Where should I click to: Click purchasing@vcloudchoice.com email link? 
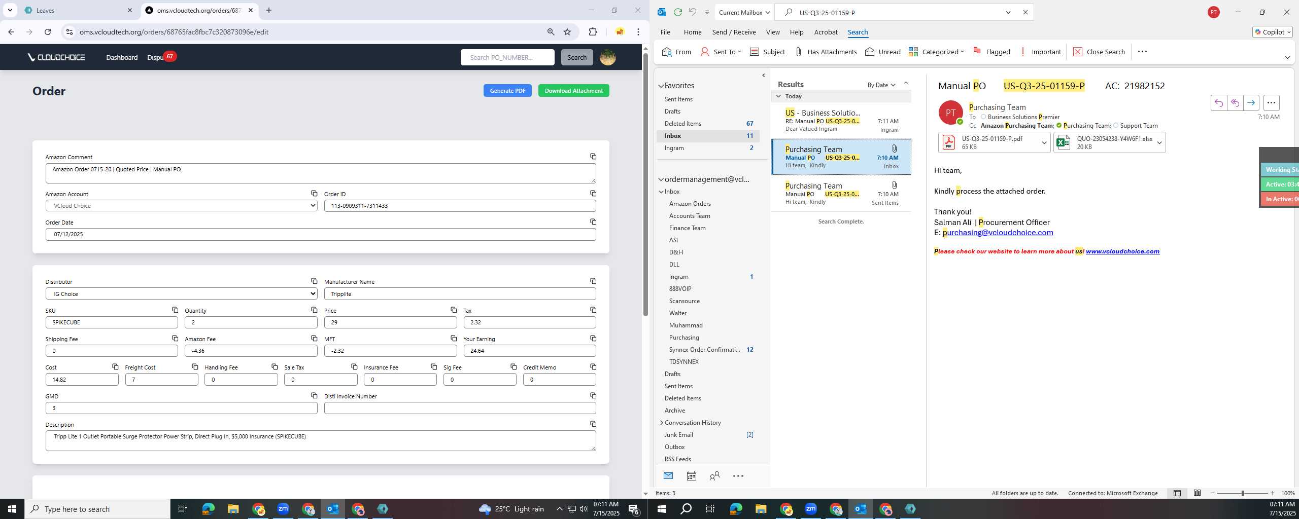[x=998, y=233]
